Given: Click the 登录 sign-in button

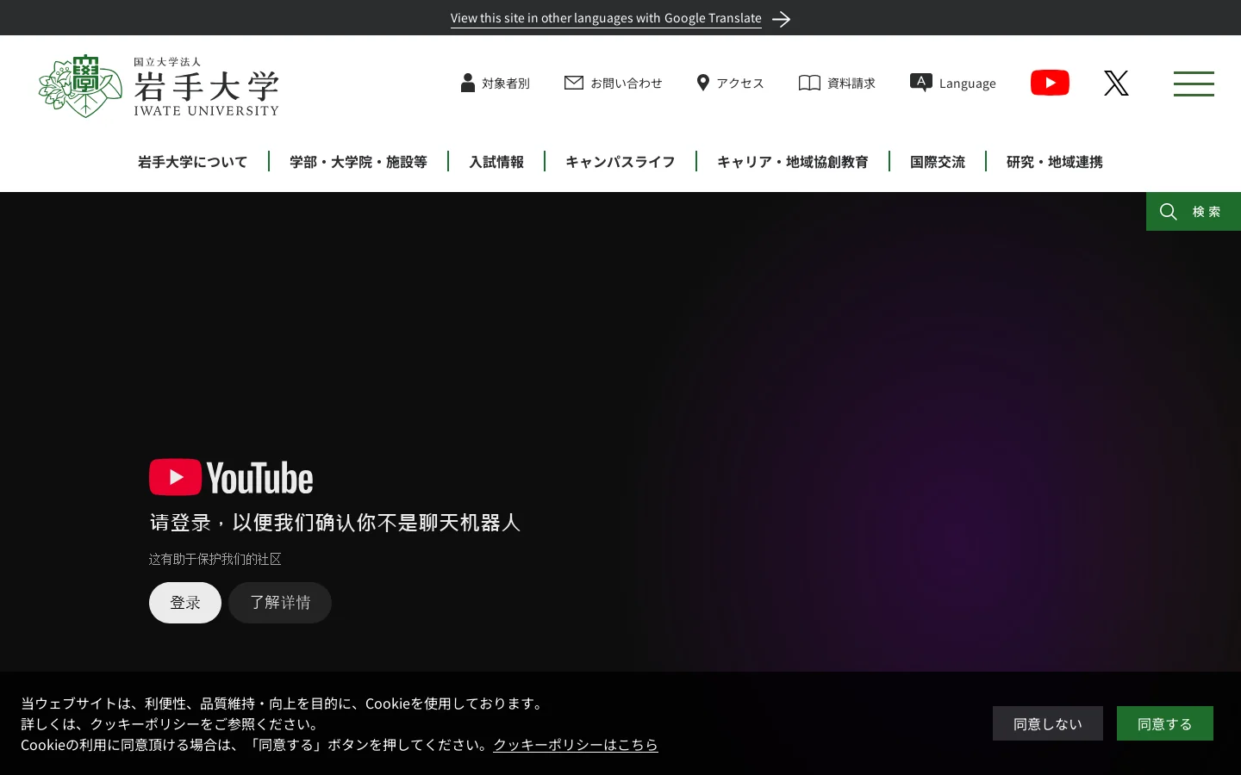Looking at the screenshot, I should [x=185, y=603].
